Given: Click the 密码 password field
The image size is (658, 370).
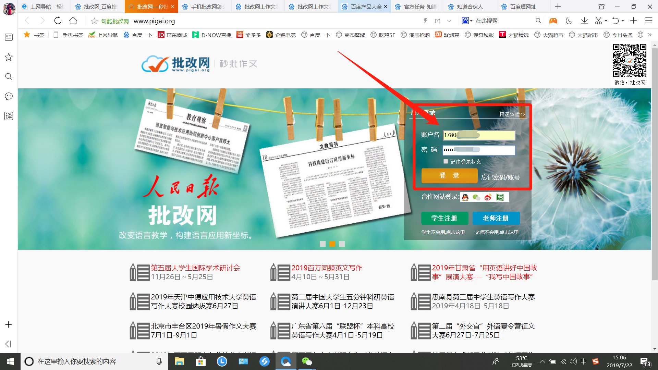Looking at the screenshot, I should coord(479,150).
